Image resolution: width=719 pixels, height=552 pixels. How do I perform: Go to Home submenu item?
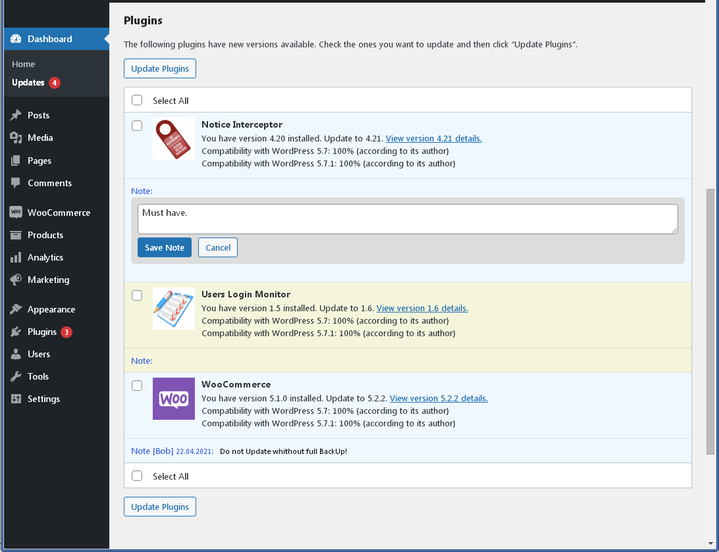(24, 64)
